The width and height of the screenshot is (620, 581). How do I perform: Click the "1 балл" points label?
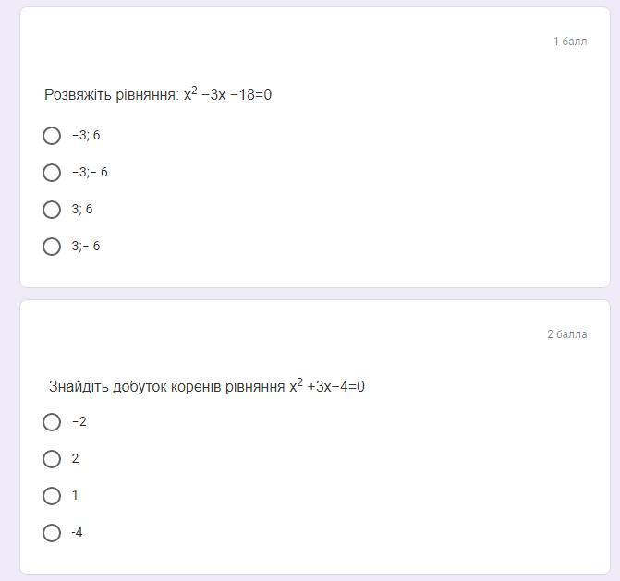(570, 42)
